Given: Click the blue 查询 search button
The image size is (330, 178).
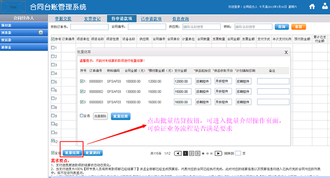Looking at the screenshot, I should click(282, 27).
